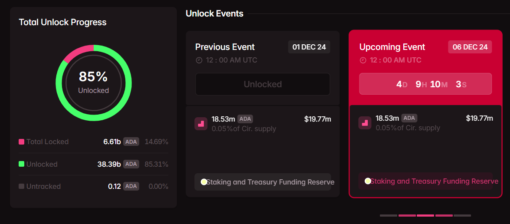Screen dimensions: 510x224
Task: Click yellow dot beside previous Staking Reserve label
Action: [204, 182]
